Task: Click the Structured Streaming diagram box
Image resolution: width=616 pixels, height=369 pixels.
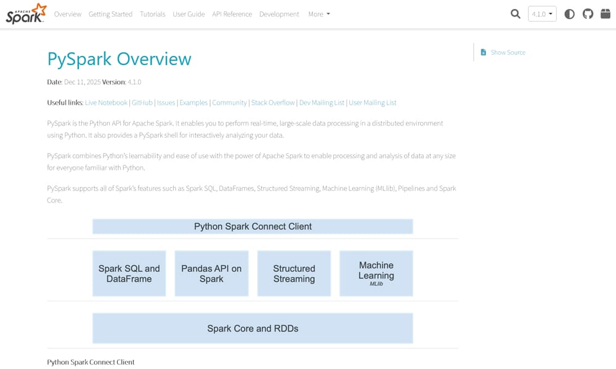Action: click(294, 273)
